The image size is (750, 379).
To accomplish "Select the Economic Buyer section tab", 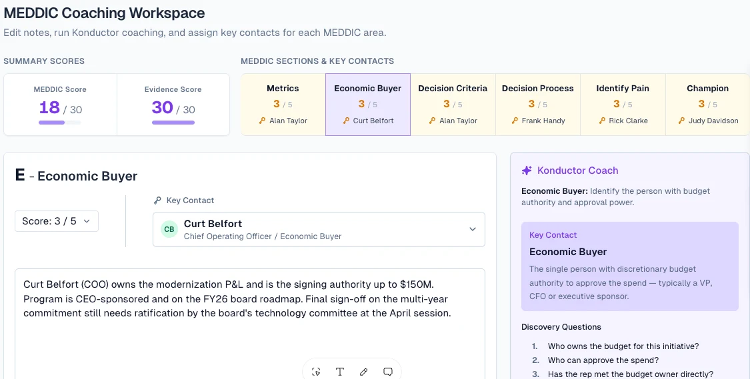I will (x=368, y=105).
